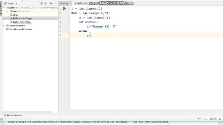
Task: Close the ab.py editor tab
Action: [70, 3]
